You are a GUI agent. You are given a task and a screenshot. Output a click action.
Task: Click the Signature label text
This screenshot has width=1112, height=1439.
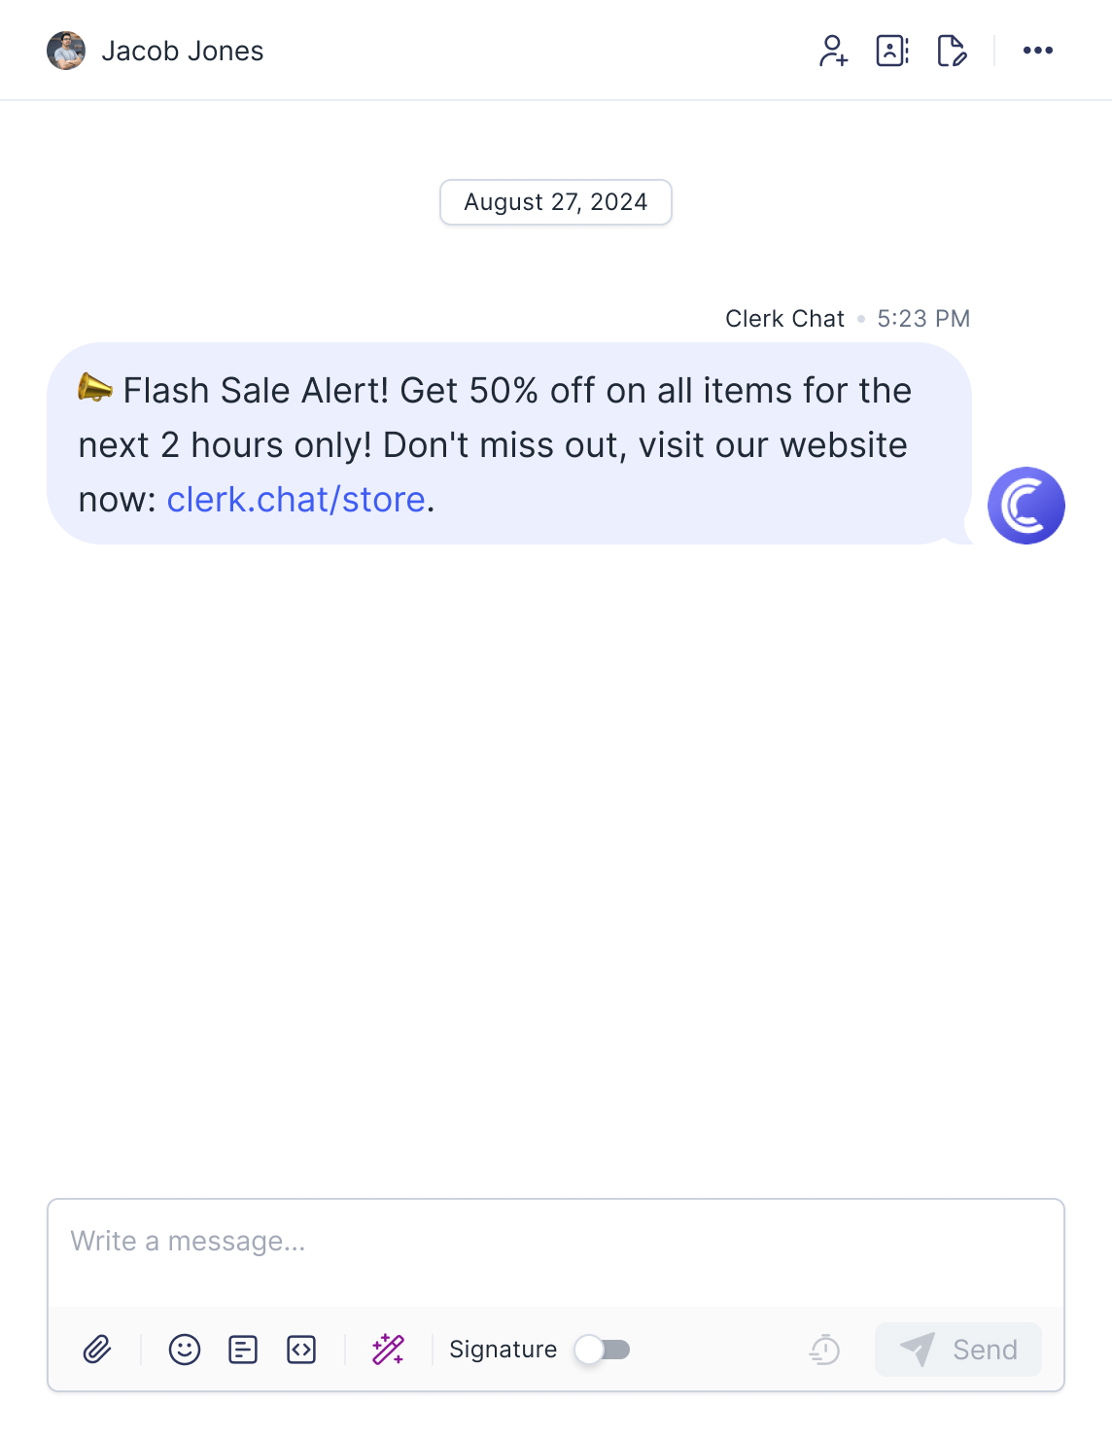504,1350
